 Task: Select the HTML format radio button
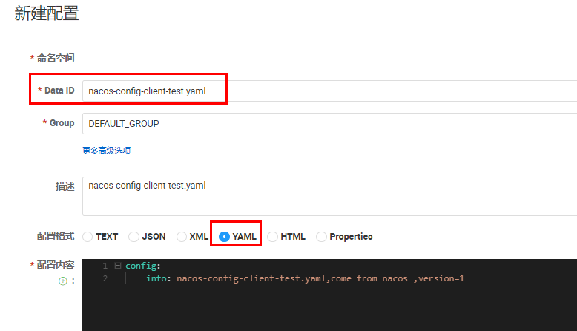pyautogui.click(x=272, y=237)
